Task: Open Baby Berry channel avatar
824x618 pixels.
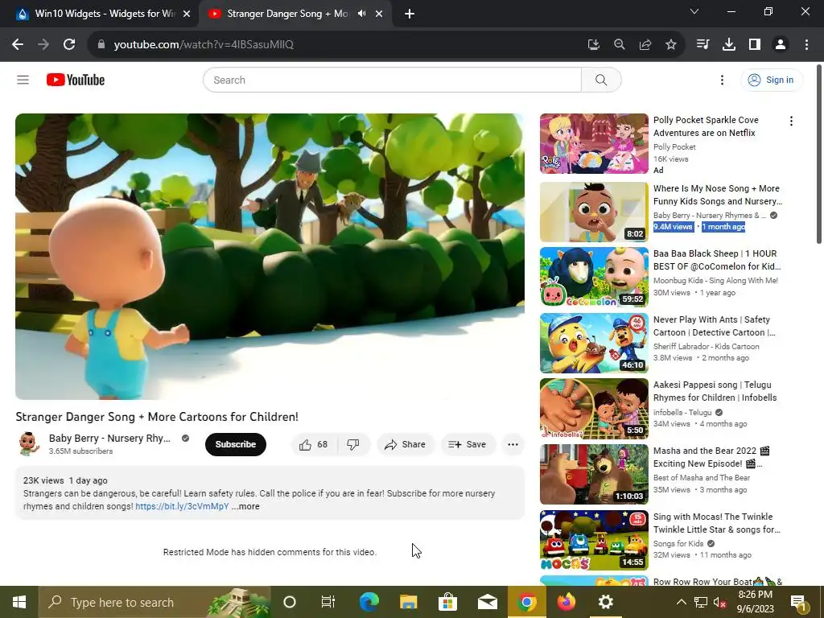Action: pyautogui.click(x=28, y=444)
